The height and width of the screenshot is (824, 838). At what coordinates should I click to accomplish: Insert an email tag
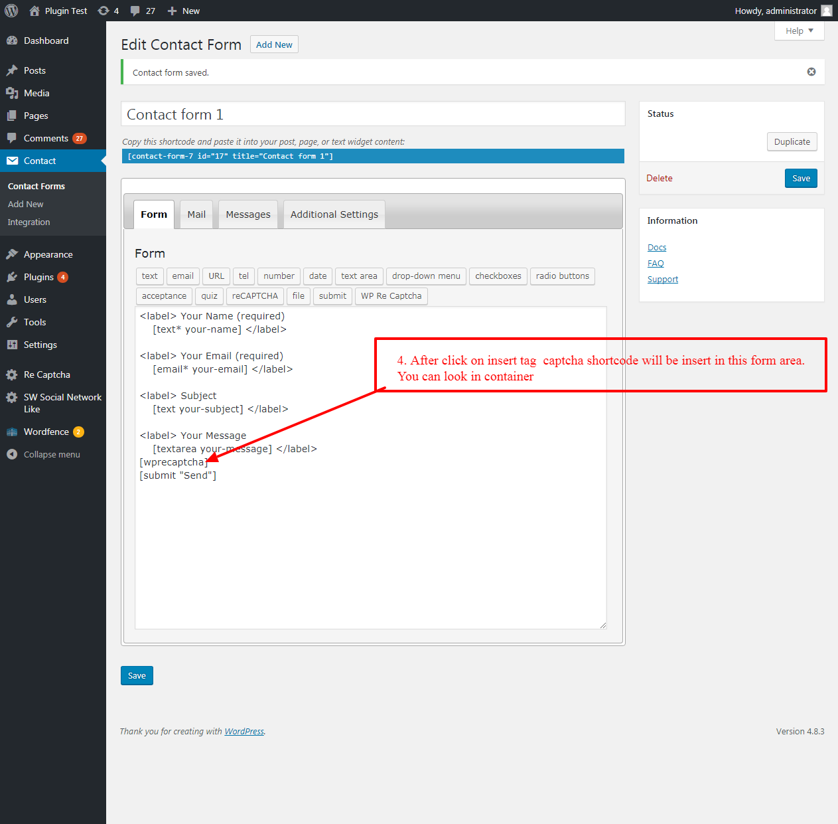click(183, 276)
